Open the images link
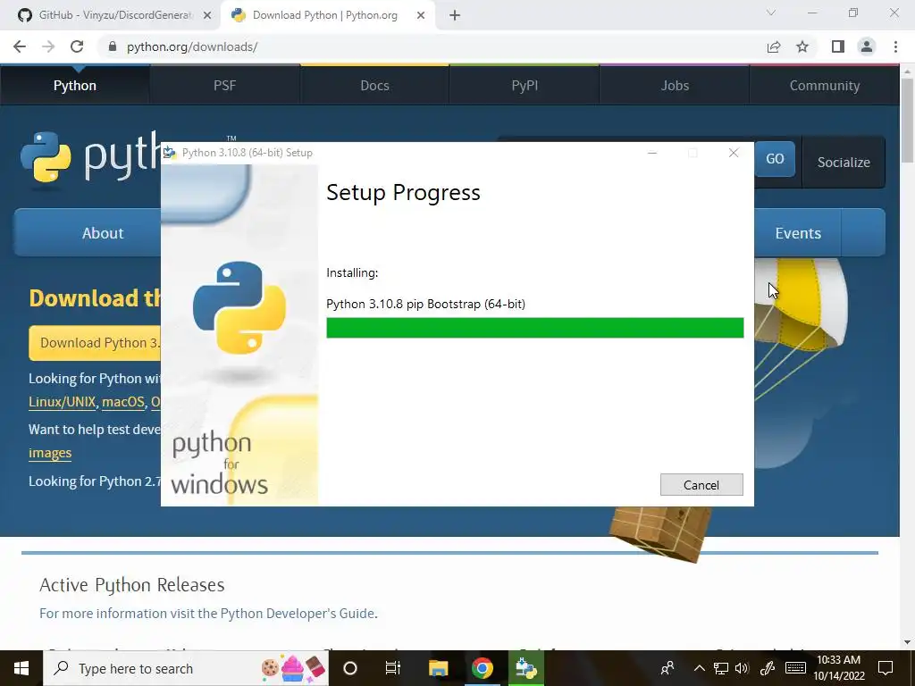This screenshot has height=686, width=915. 50,453
